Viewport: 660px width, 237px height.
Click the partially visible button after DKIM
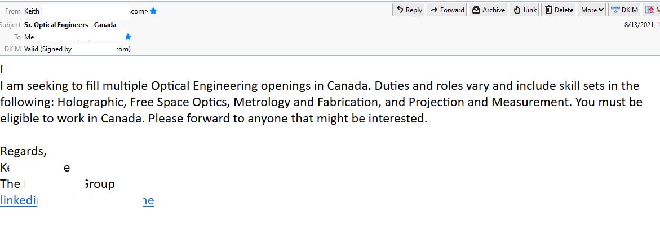(653, 10)
